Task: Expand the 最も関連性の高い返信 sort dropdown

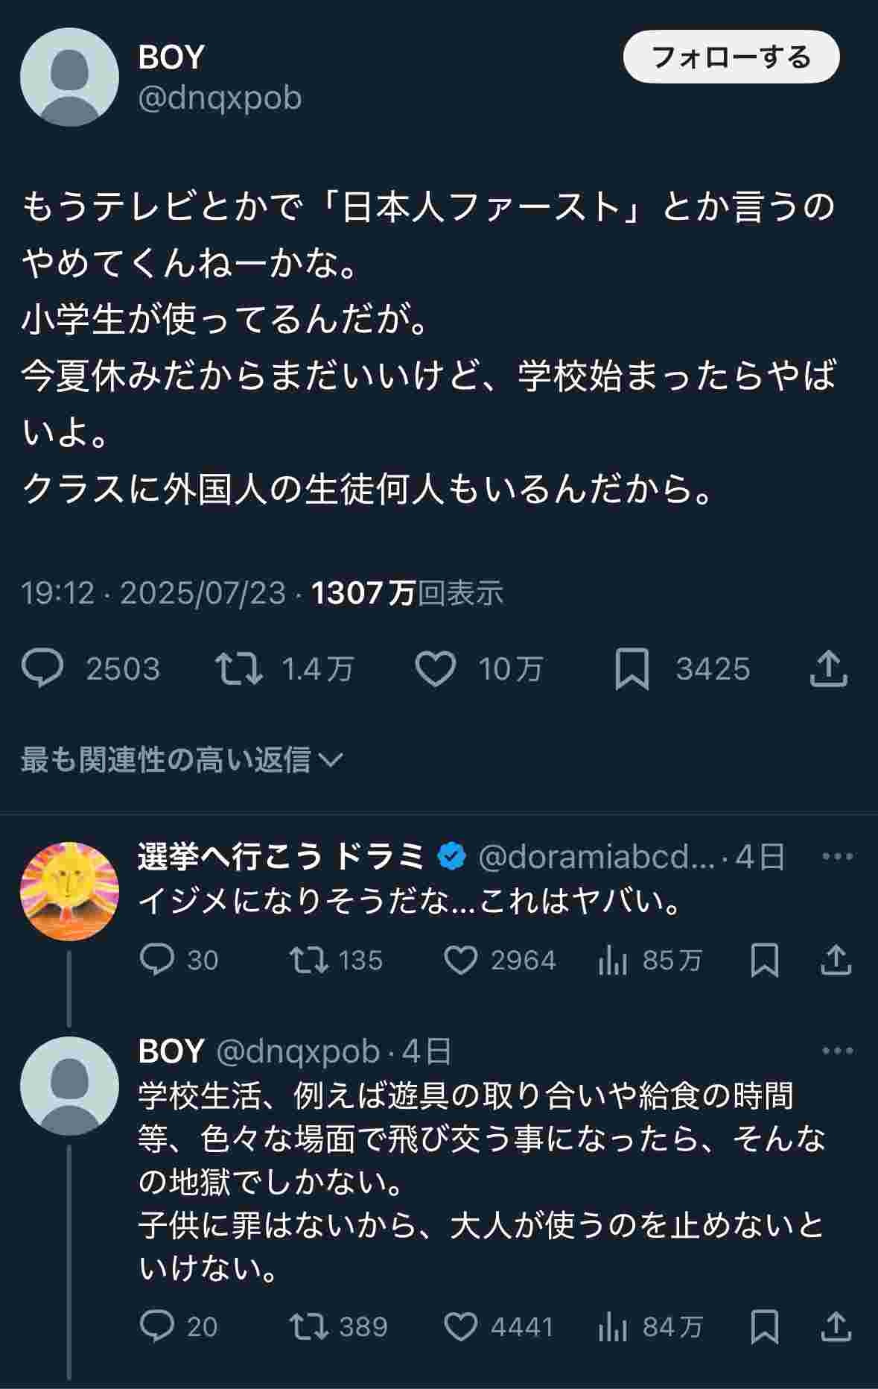Action: click(182, 759)
